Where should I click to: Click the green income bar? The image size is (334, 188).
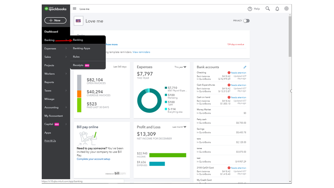(x=168, y=155)
